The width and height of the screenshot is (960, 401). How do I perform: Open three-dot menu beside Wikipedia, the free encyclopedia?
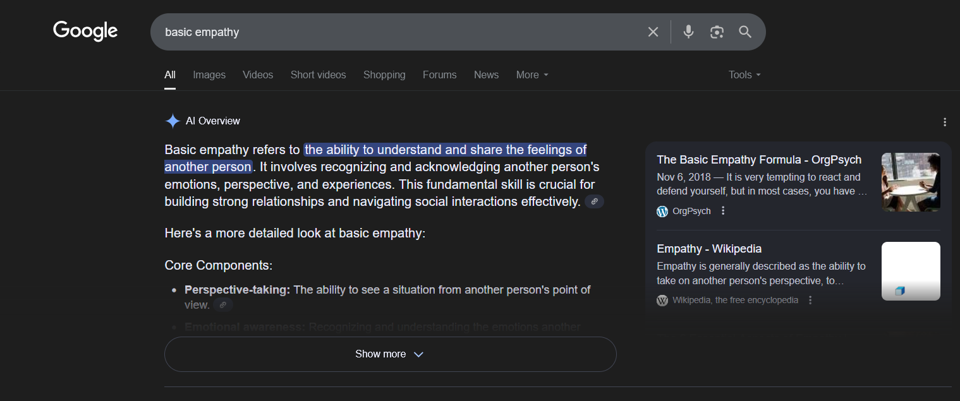[810, 301]
